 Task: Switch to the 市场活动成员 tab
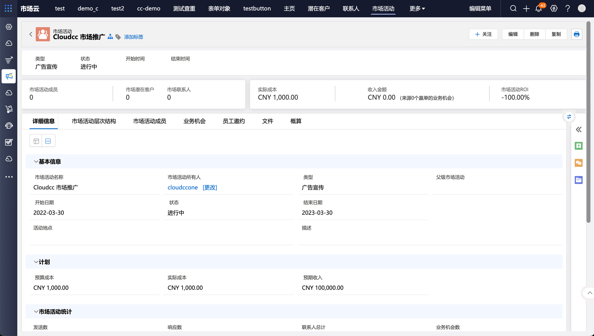pyautogui.click(x=149, y=121)
